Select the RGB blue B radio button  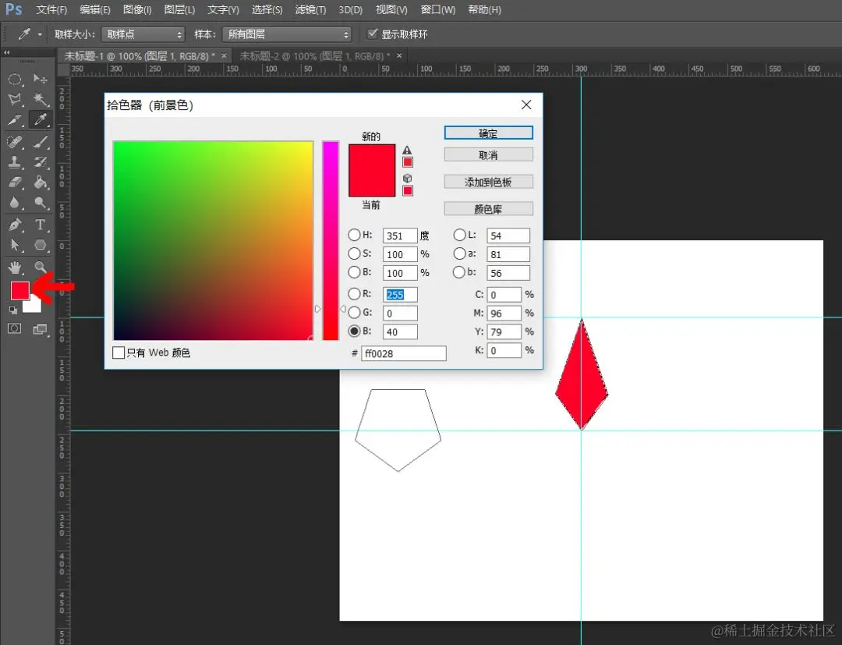point(354,331)
